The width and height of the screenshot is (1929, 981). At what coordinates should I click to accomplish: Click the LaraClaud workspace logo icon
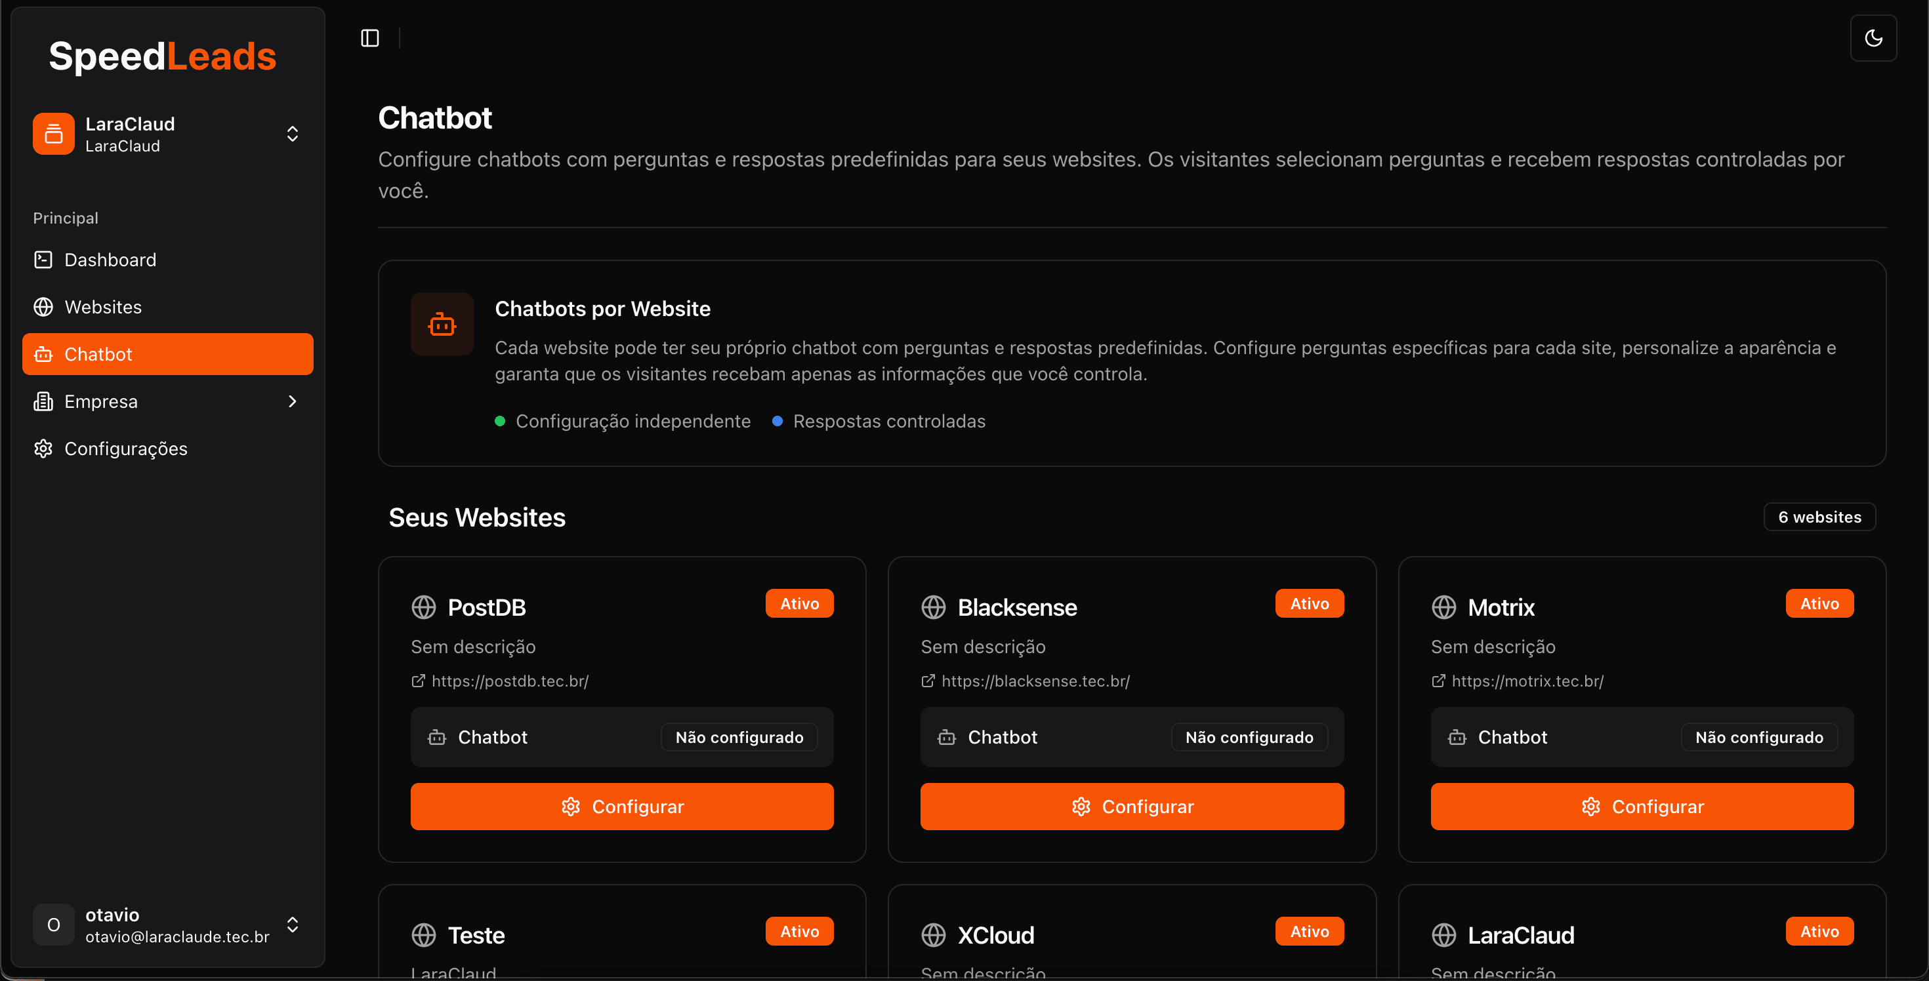point(52,133)
